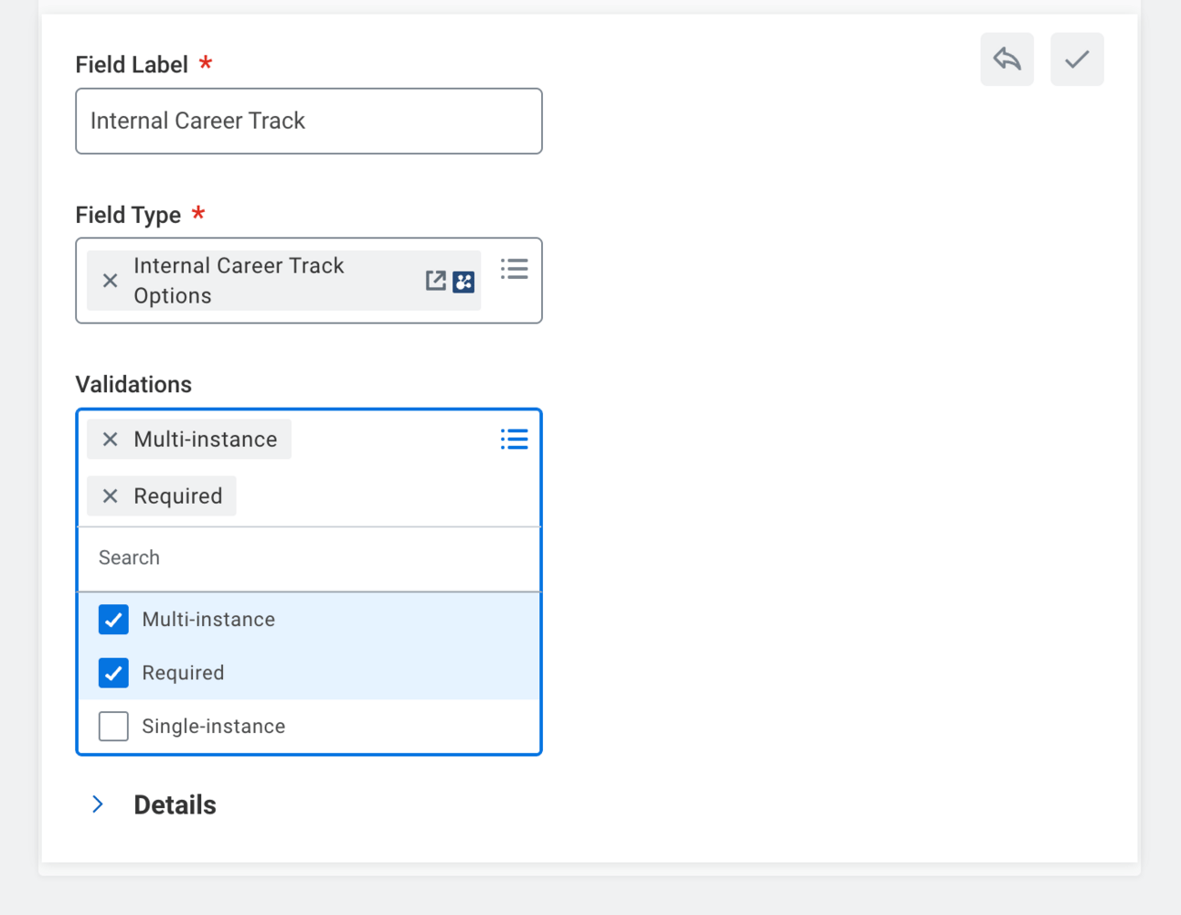Click the Validations prompt list icon
Image resolution: width=1181 pixels, height=915 pixels.
[x=514, y=440]
